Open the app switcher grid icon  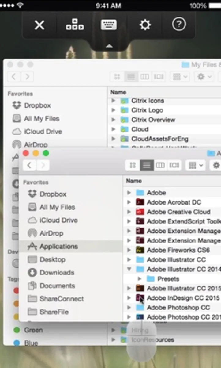[75, 25]
